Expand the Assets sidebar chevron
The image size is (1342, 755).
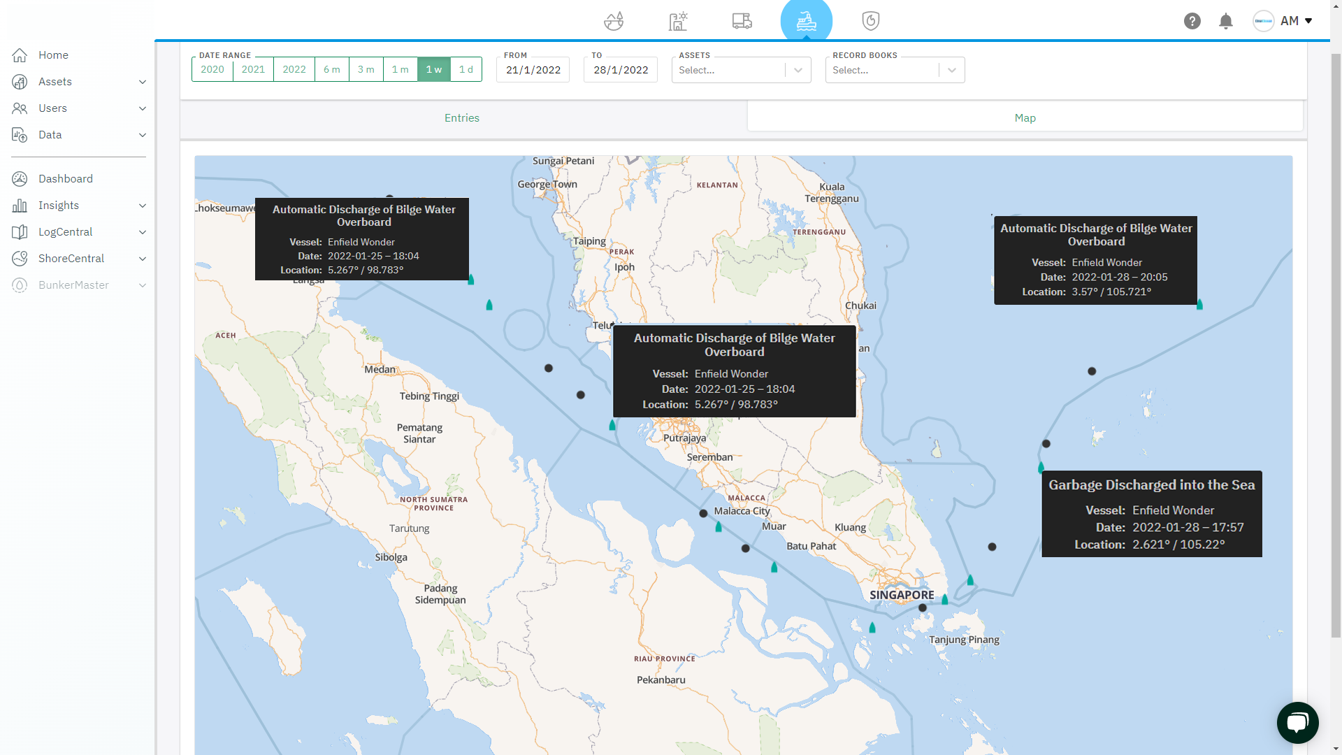(143, 82)
